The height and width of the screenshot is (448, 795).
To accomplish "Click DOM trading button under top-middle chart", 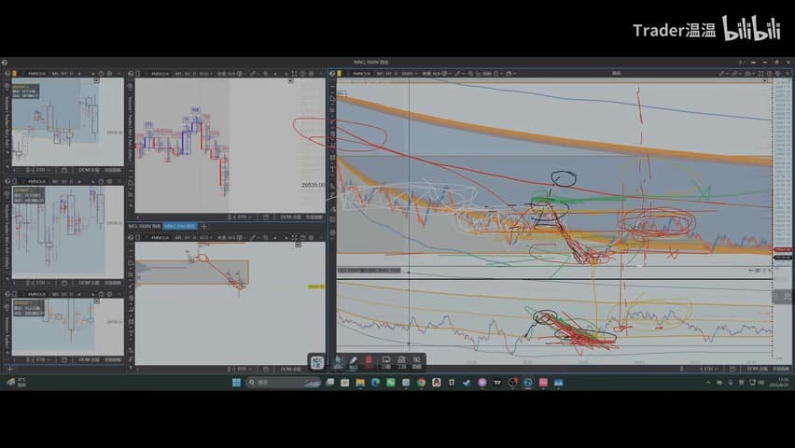I will tap(291, 217).
